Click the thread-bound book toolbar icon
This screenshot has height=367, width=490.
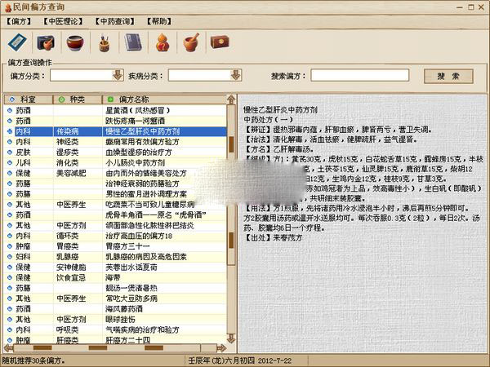[x=132, y=41]
